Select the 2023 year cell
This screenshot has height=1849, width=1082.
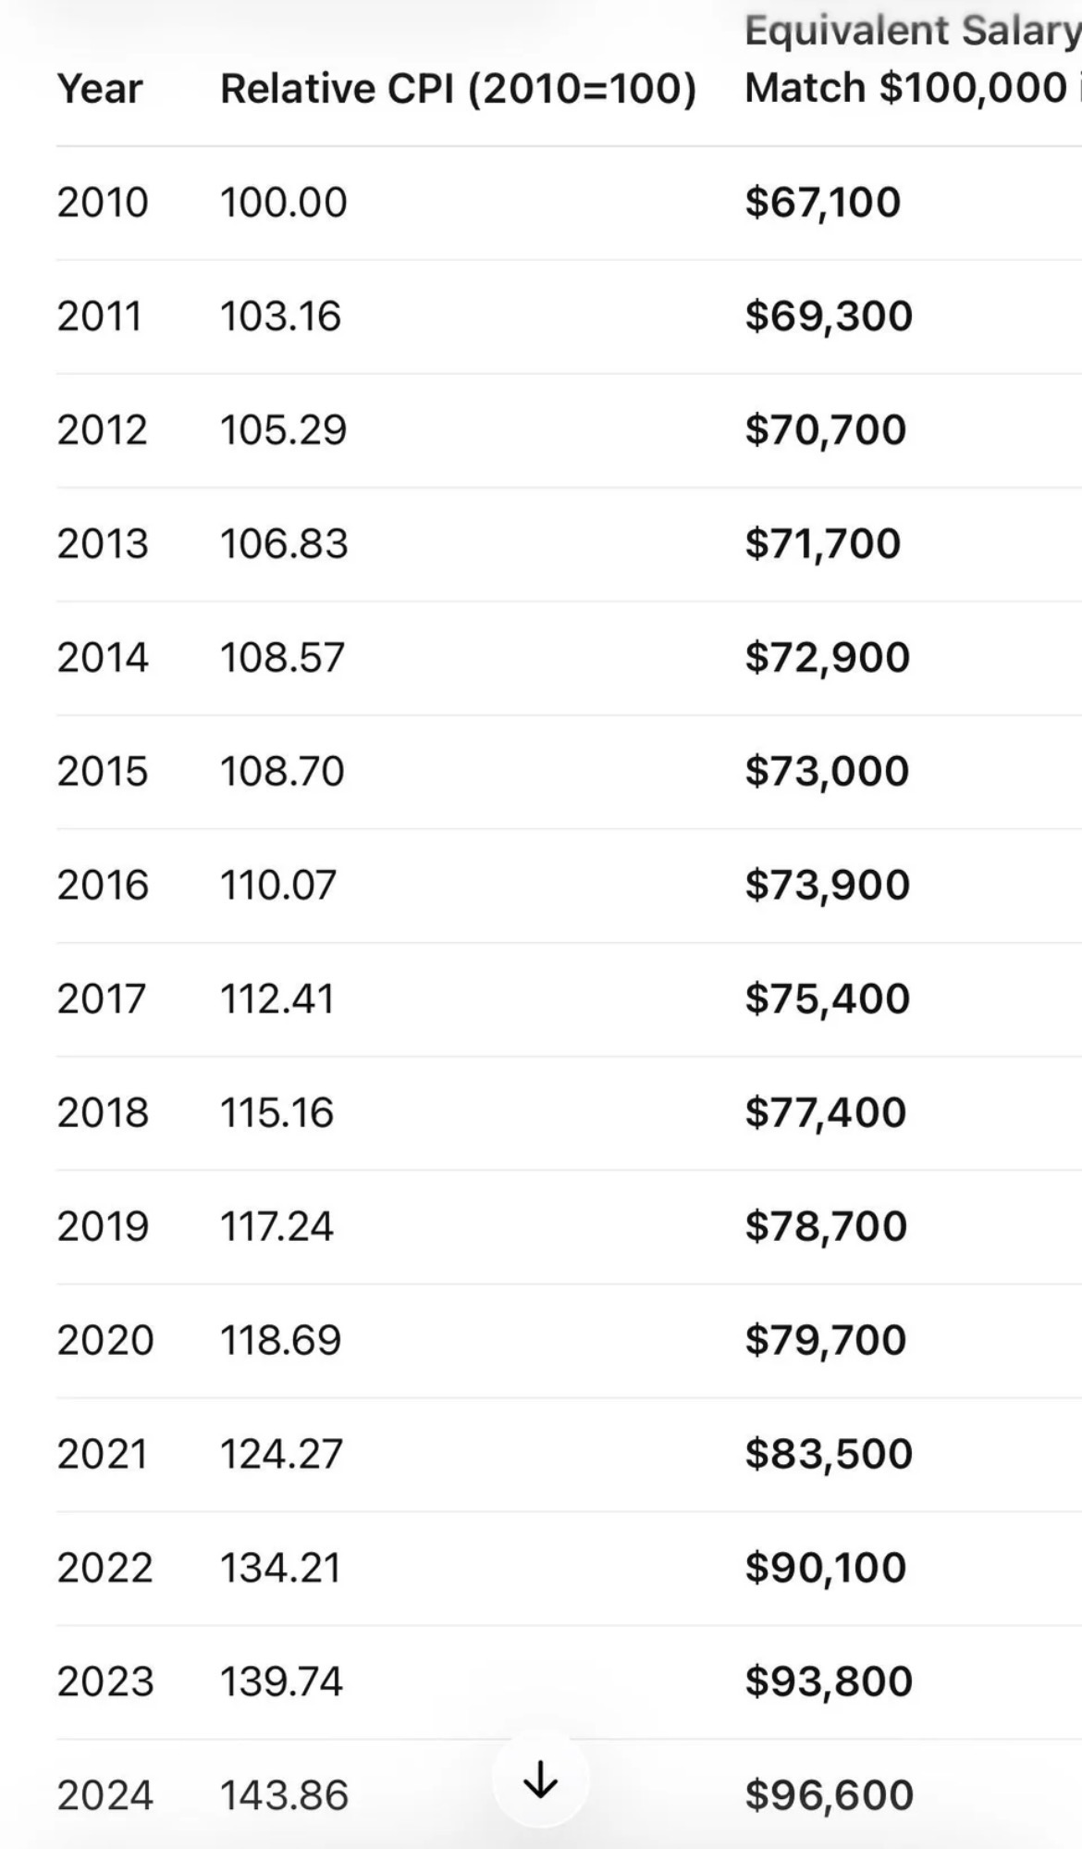(105, 1681)
